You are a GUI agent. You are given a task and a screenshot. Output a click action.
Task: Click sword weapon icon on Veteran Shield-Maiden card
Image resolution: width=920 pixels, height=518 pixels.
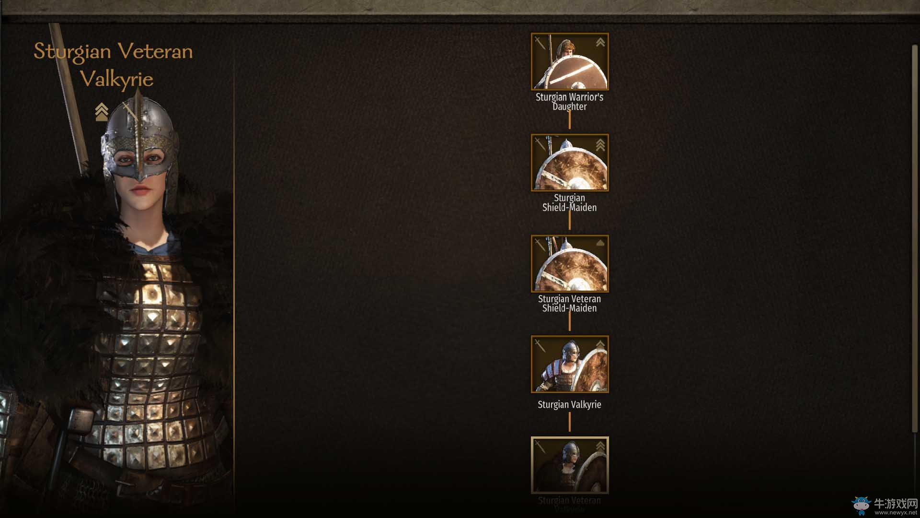coord(540,245)
